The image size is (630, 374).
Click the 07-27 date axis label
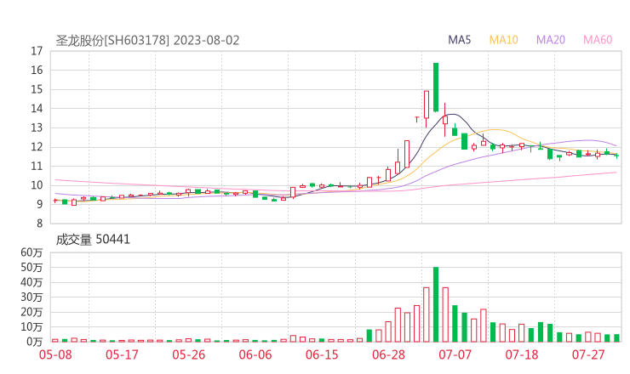[588, 354]
